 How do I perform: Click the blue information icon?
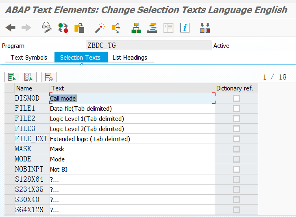185,28
